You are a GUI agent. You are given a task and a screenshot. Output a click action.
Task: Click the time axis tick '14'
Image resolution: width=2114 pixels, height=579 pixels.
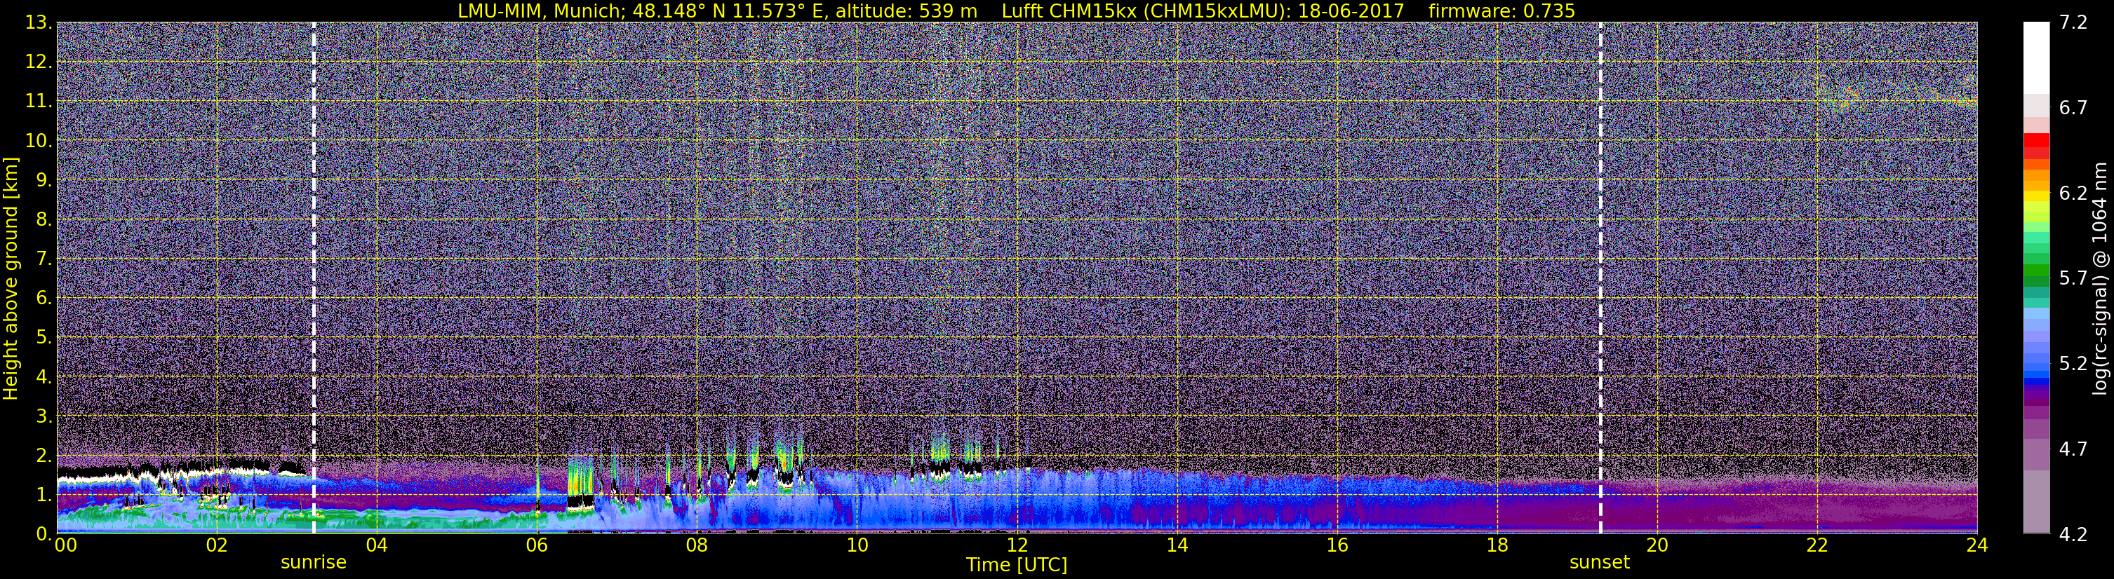pyautogui.click(x=1177, y=545)
